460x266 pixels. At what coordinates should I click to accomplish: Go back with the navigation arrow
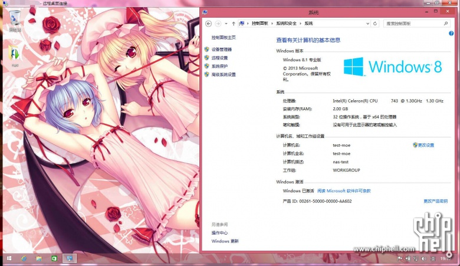pos(209,24)
